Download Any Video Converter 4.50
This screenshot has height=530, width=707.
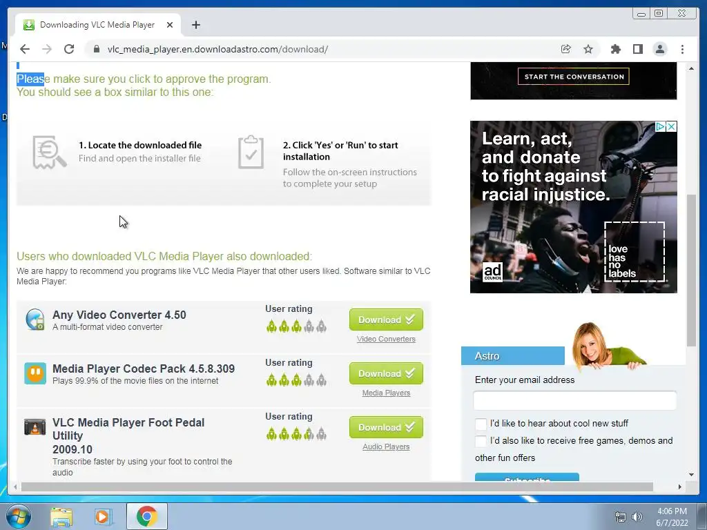click(x=386, y=320)
